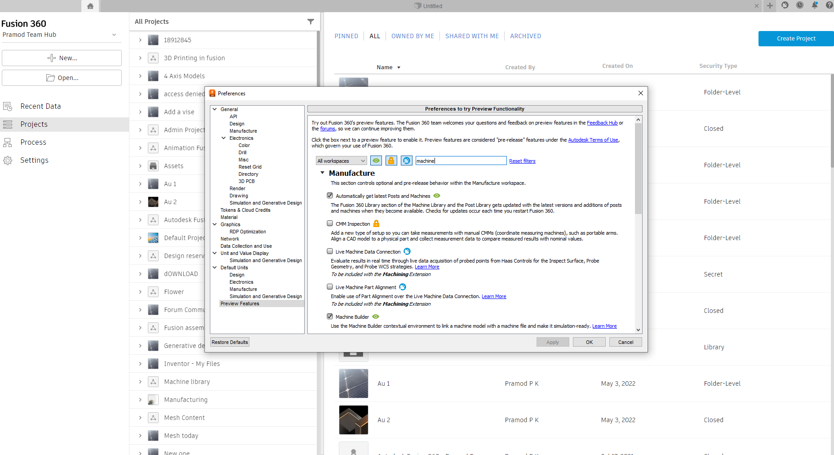
Task: Click blue icon beside Live Machine Data Connection
Action: coord(407,251)
